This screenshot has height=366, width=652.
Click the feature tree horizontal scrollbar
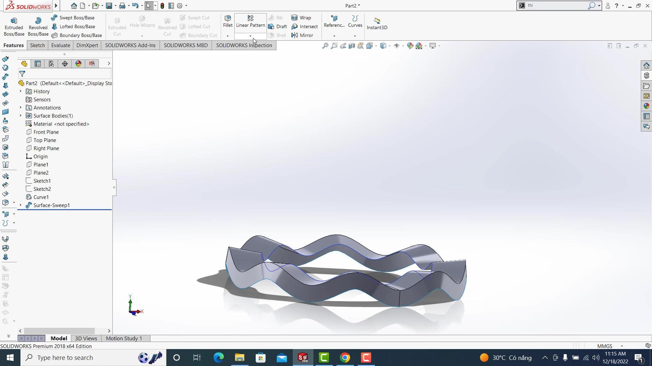pos(59,331)
